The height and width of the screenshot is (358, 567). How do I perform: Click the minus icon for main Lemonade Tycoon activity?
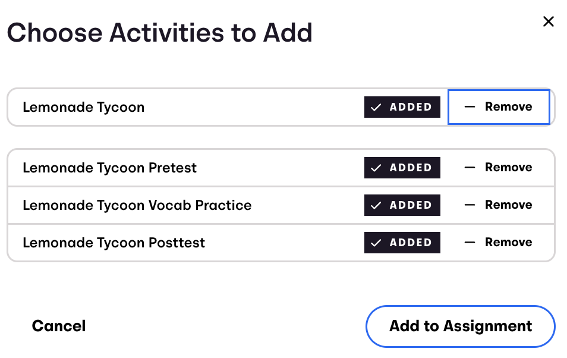[x=470, y=107]
